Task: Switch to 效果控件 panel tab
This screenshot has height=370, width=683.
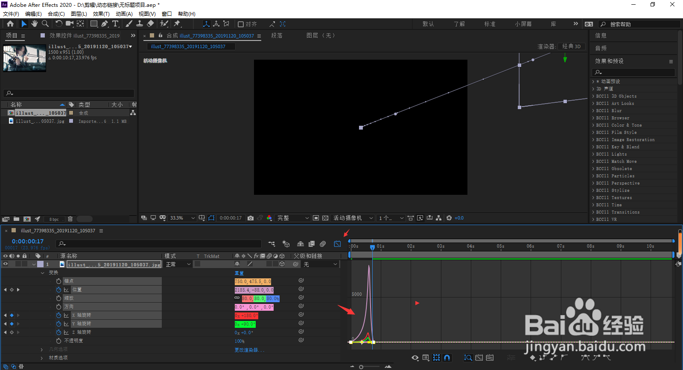Action: [85, 36]
